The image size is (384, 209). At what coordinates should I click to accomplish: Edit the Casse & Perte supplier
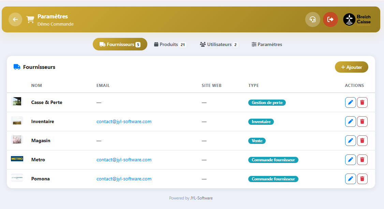[350, 102]
